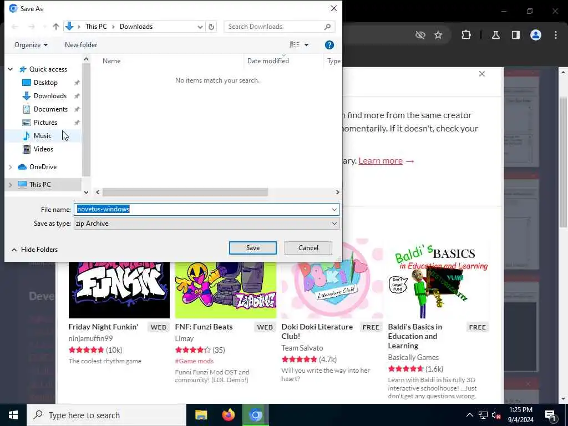This screenshot has height=426, width=568.
Task: Select Music in the navigation pane
Action: [42, 136]
